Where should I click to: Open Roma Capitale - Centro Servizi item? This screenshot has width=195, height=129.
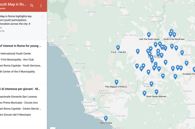[x=20, y=109]
